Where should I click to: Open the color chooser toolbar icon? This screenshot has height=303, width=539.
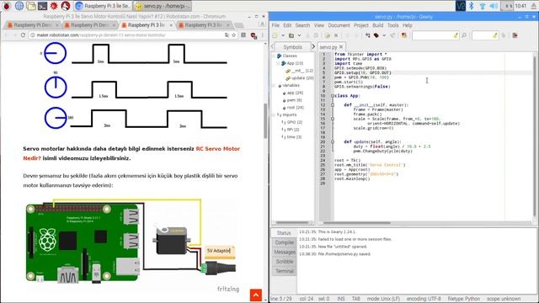pyautogui.click(x=404, y=35)
